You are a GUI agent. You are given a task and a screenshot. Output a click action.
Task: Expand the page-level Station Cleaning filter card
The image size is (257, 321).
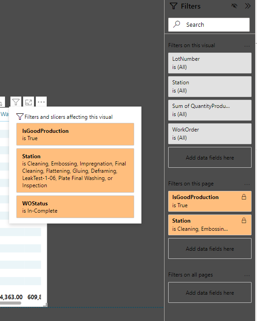(x=210, y=225)
